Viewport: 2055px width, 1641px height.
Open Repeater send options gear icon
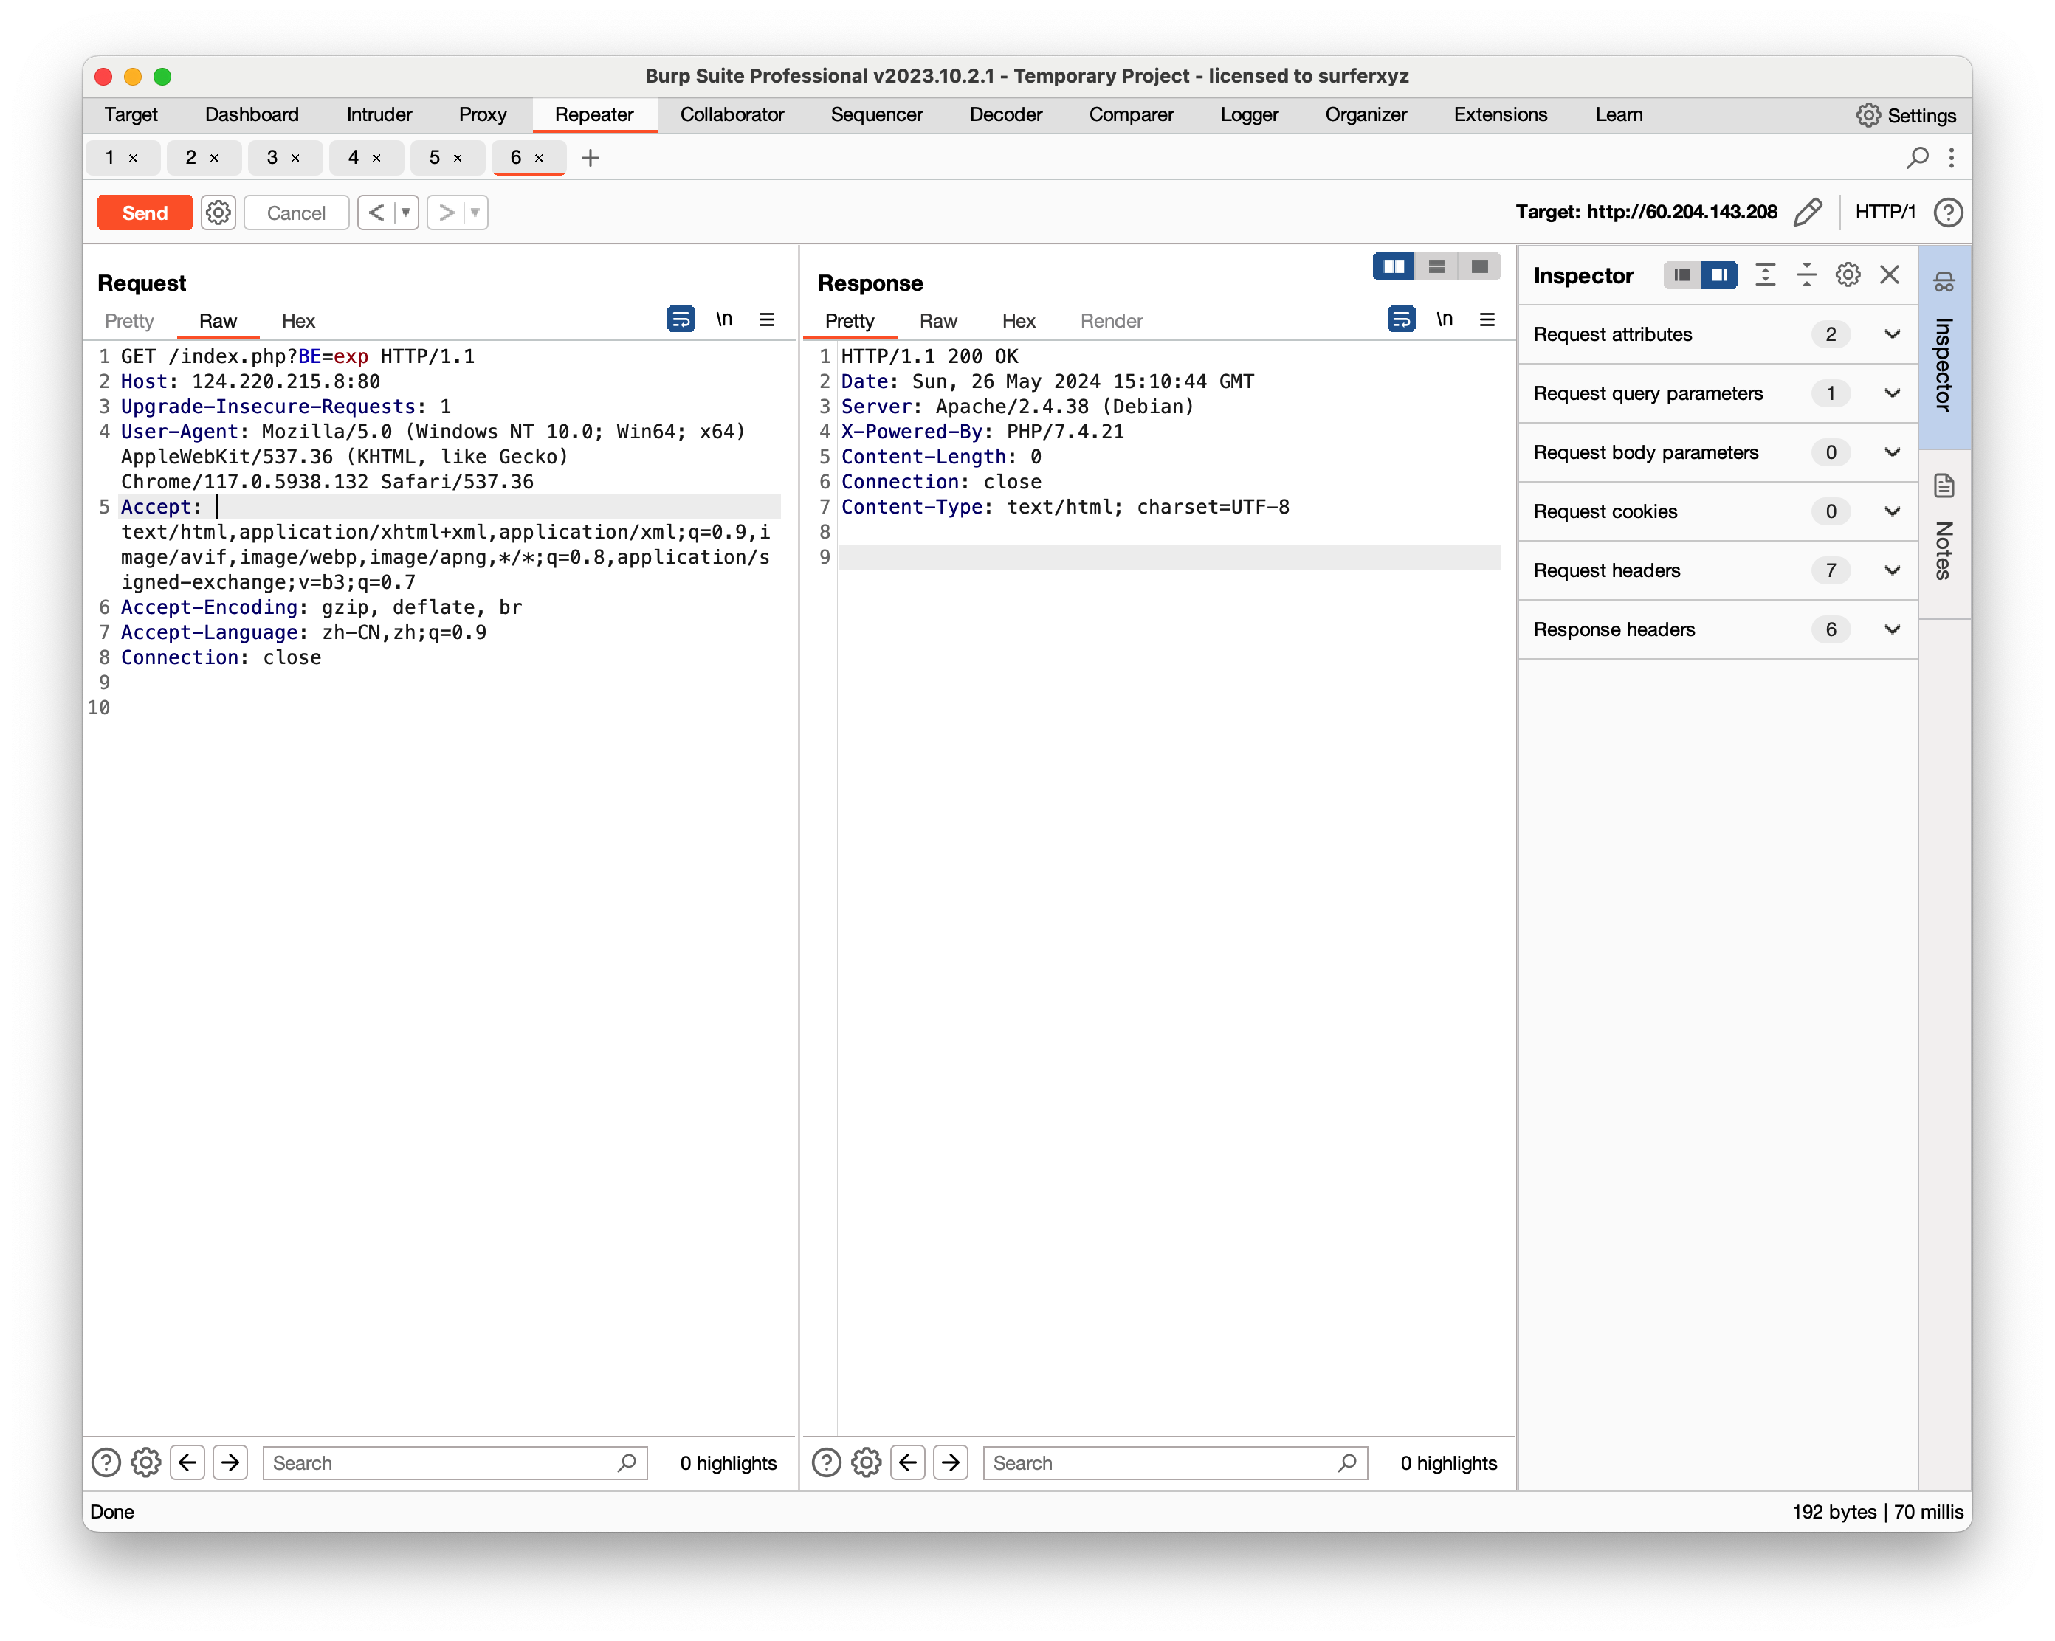click(218, 213)
